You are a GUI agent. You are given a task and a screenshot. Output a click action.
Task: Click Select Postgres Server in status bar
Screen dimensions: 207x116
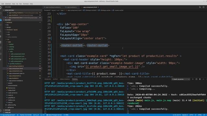54,115
